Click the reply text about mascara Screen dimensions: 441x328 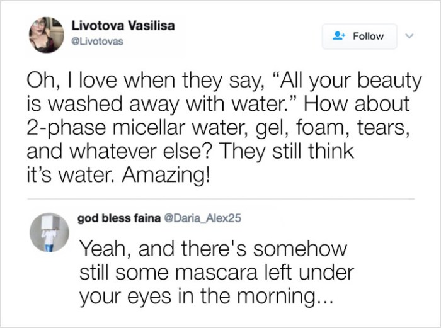(214, 273)
